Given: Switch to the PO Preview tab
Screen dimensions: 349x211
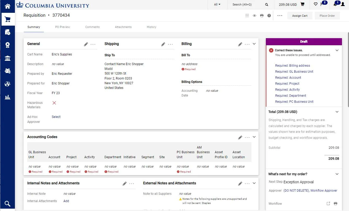Looking at the screenshot, I should (x=63, y=27).
